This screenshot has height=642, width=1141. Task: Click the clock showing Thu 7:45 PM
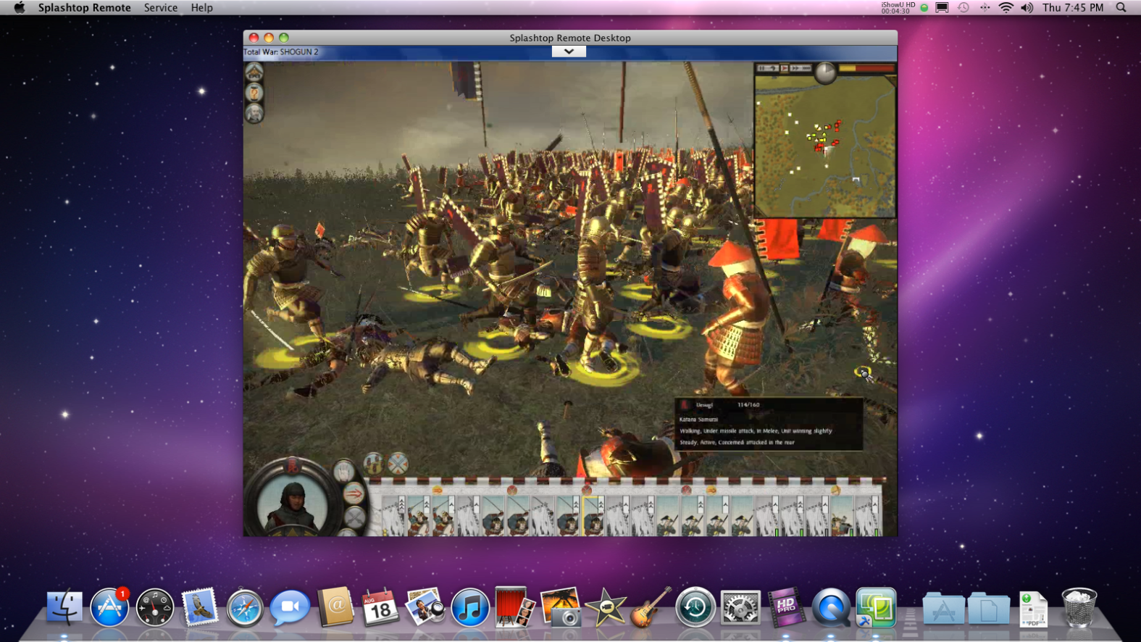click(x=1073, y=7)
